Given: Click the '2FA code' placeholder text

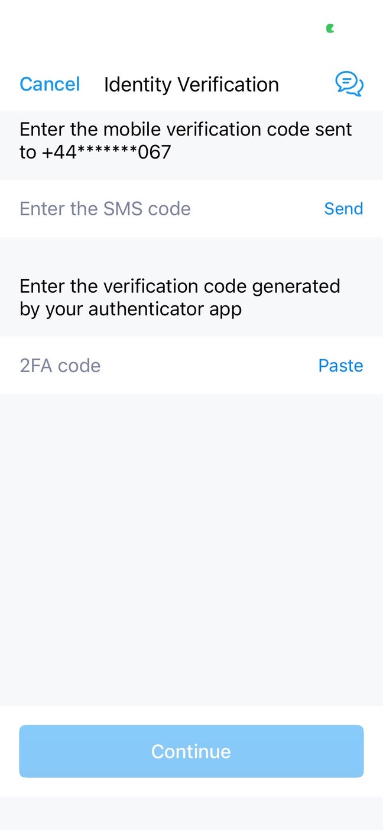Looking at the screenshot, I should 60,366.
